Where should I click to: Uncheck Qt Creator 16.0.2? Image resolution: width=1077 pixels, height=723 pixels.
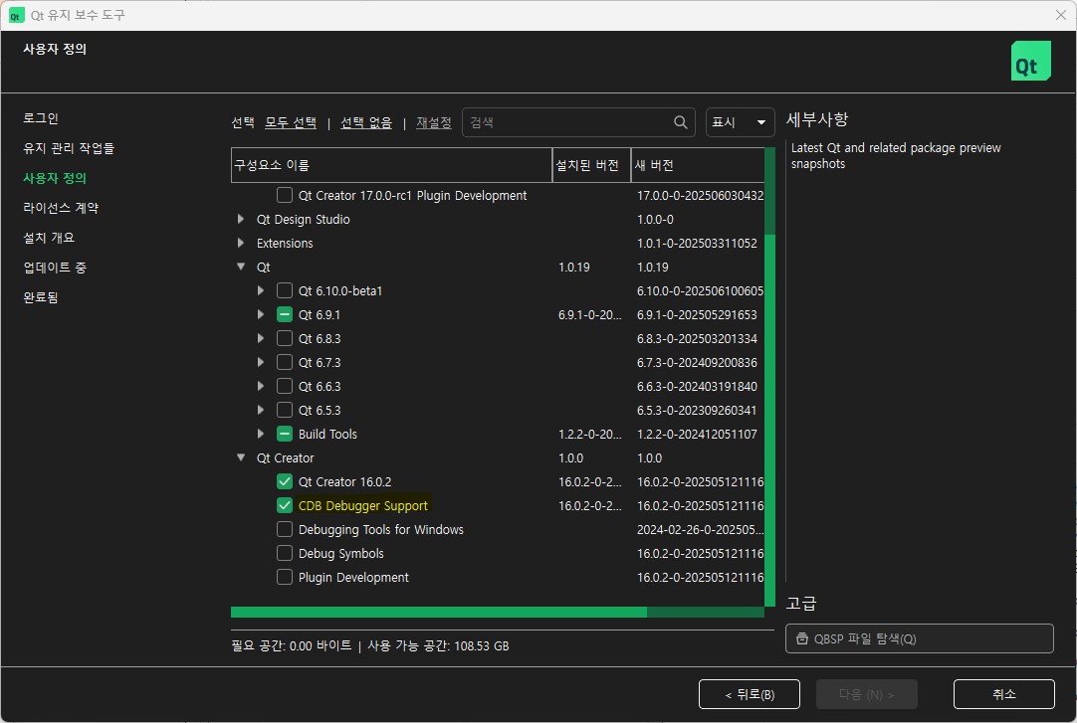point(285,481)
